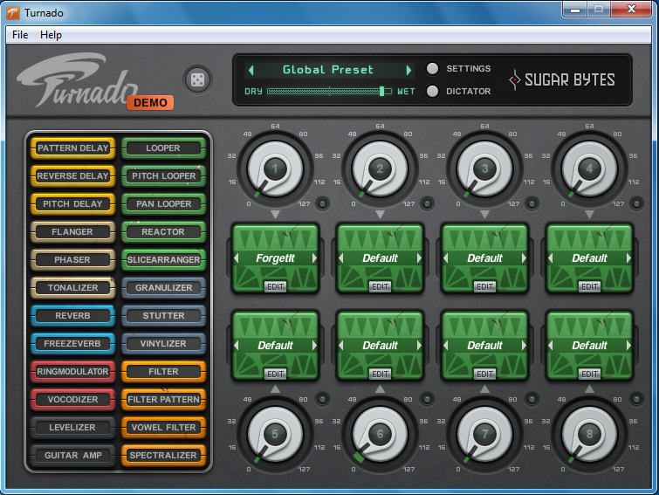The height and width of the screenshot is (495, 659).
Task: Click EDIT on slot 5 above knob 5
Action: pos(275,374)
